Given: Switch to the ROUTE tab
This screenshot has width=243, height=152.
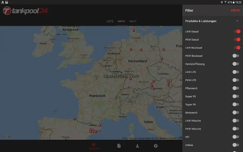Looking at the screenshot, I should pyautogui.click(x=133, y=21).
